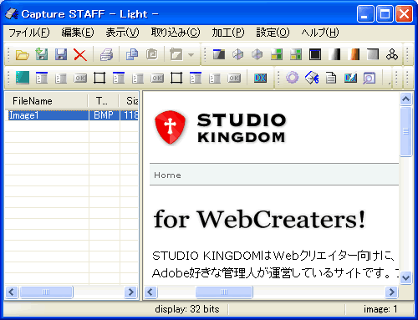
Task: Click the magnifier zoom window icon
Action: point(370,78)
